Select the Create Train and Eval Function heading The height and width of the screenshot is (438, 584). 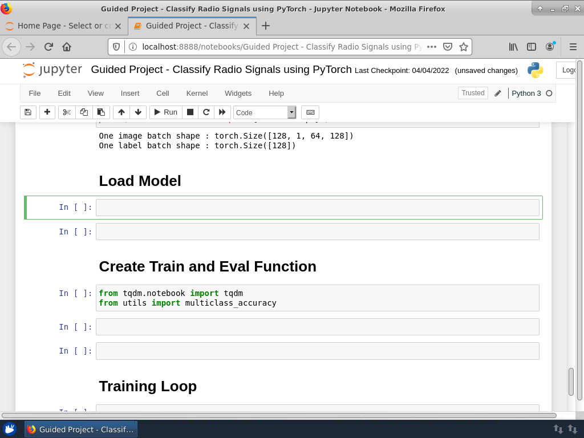208,267
